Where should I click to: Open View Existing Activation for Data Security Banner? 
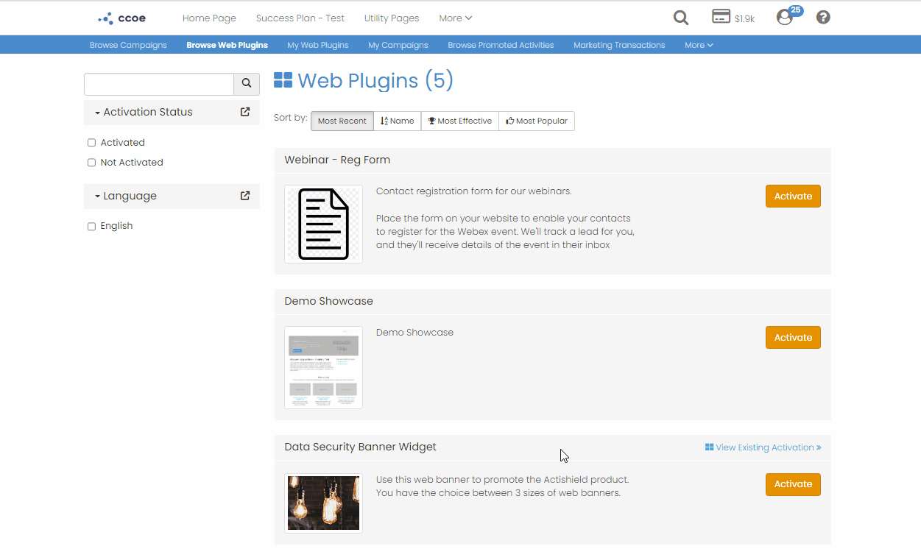pos(763,447)
